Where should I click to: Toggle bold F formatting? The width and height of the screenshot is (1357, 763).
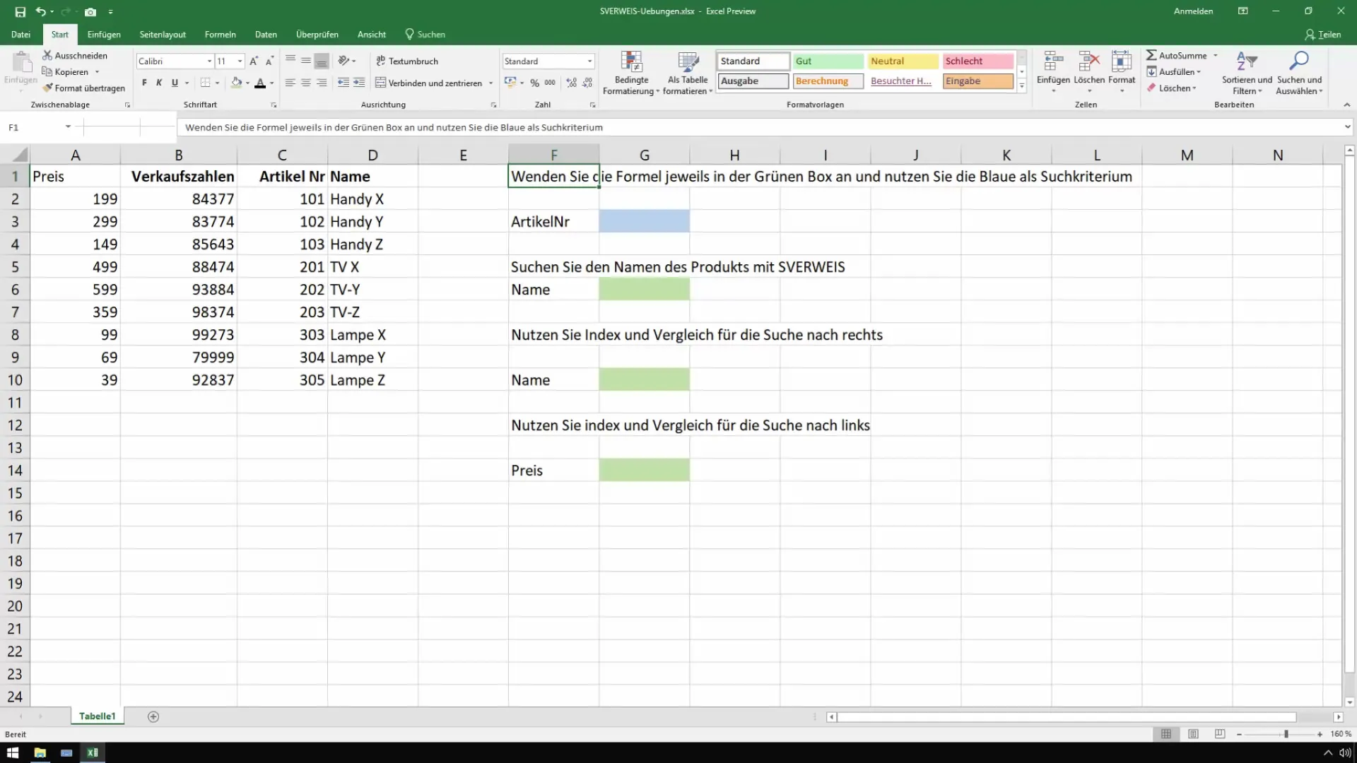(144, 83)
